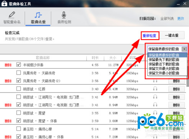Check the 凤凰传奇 - 天籁传奇 checkbox

[x=19, y=73]
